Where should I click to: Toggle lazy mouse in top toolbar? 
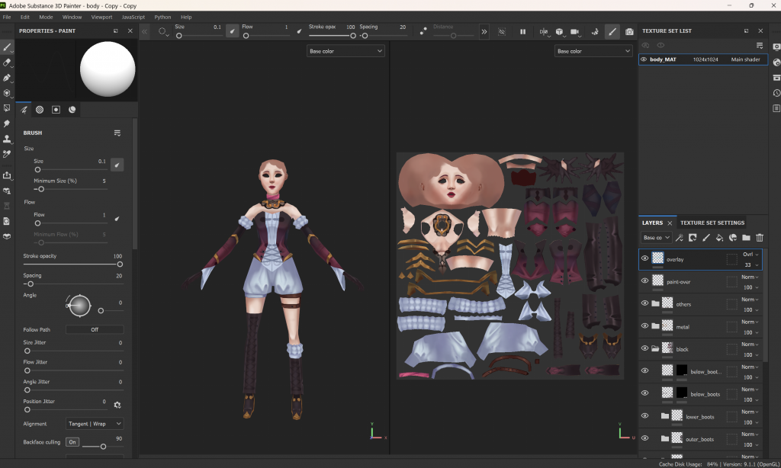(x=423, y=31)
